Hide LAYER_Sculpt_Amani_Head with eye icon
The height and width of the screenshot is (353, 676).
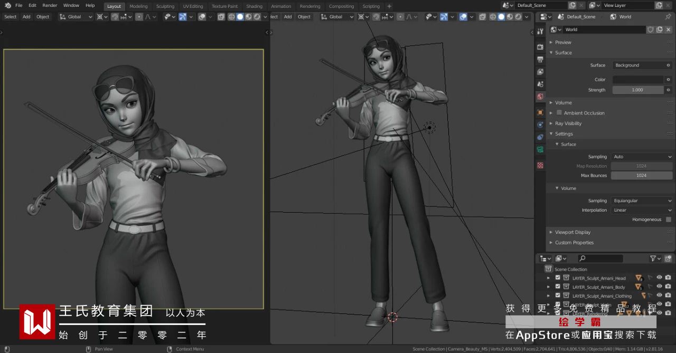click(x=659, y=278)
